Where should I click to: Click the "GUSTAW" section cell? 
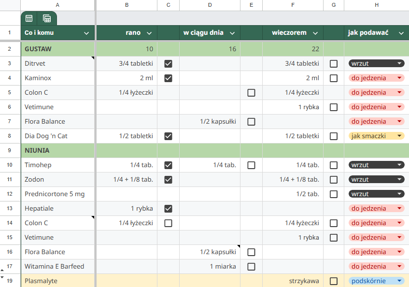click(x=57, y=49)
